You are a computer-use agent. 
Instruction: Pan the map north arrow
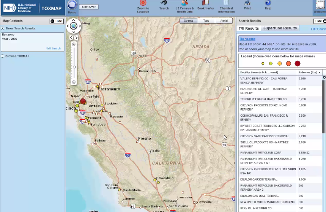point(73,20)
